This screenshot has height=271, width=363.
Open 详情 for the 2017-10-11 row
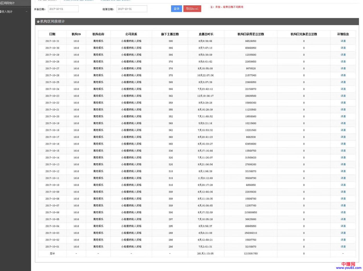tap(343, 178)
